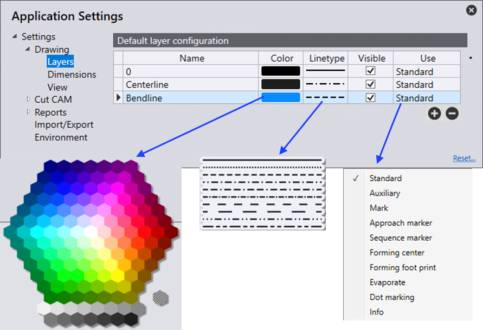The image size is (483, 330).
Task: Close the Application Settings dialog
Action: tap(472, 10)
